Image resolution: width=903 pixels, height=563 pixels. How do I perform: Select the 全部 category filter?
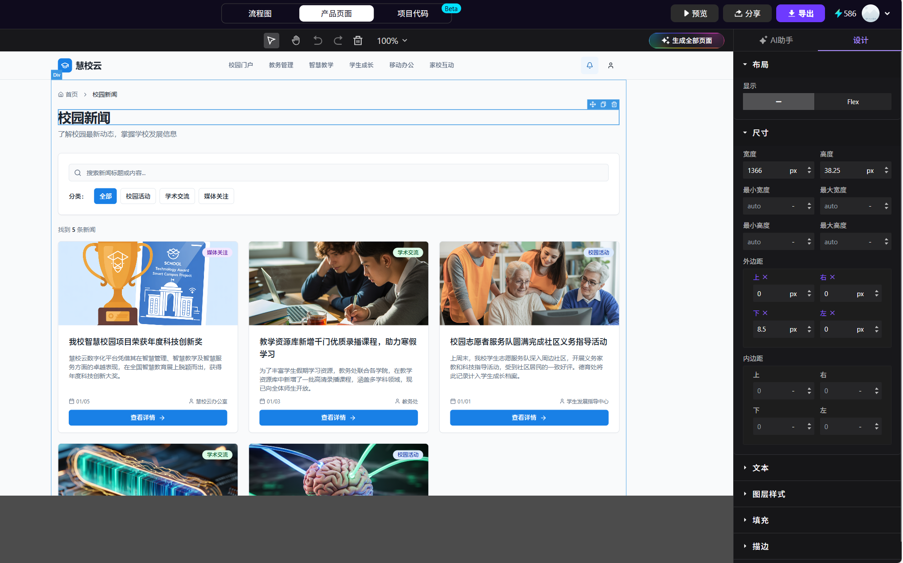[106, 196]
